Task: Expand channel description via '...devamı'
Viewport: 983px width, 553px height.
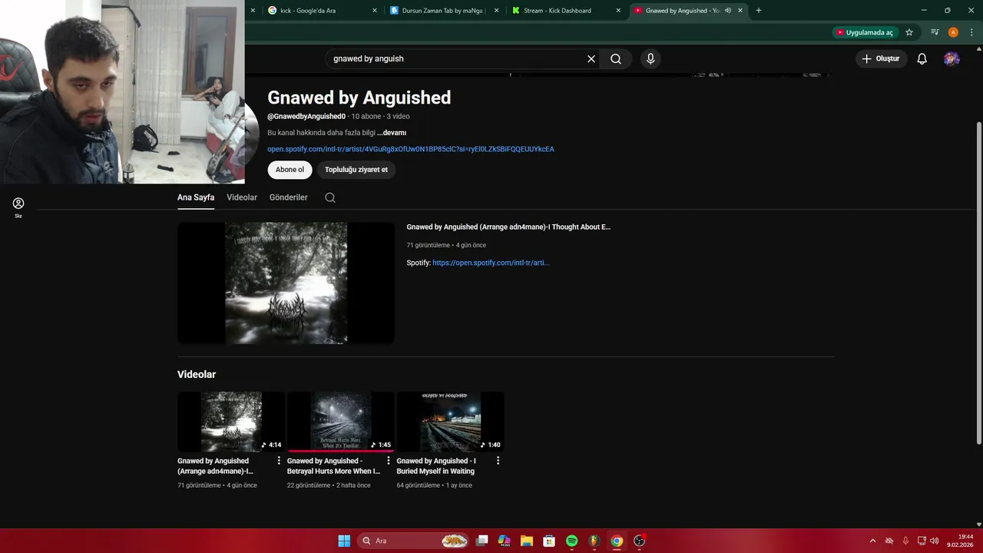Action: click(x=392, y=133)
